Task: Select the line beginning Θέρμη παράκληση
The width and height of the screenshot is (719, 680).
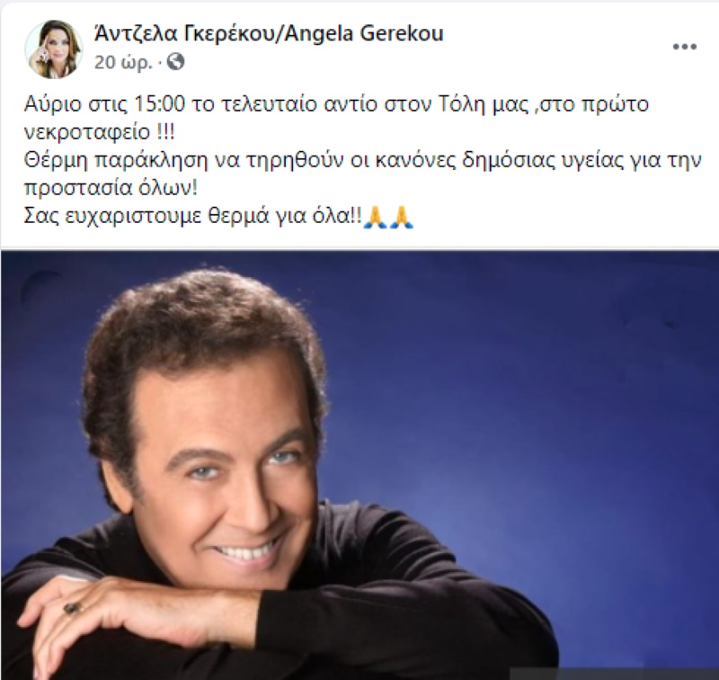Action: tap(362, 161)
